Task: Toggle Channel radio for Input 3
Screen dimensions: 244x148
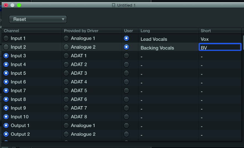Action: tap(6, 56)
